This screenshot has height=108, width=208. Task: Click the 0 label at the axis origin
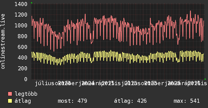pos(26,79)
